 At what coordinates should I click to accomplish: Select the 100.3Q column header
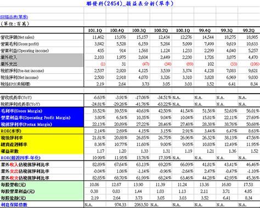point(139,30)
